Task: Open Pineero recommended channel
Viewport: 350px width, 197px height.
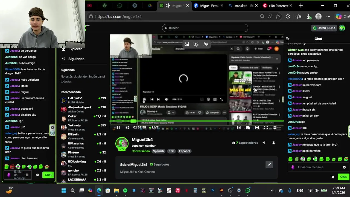Action: (x=83, y=154)
